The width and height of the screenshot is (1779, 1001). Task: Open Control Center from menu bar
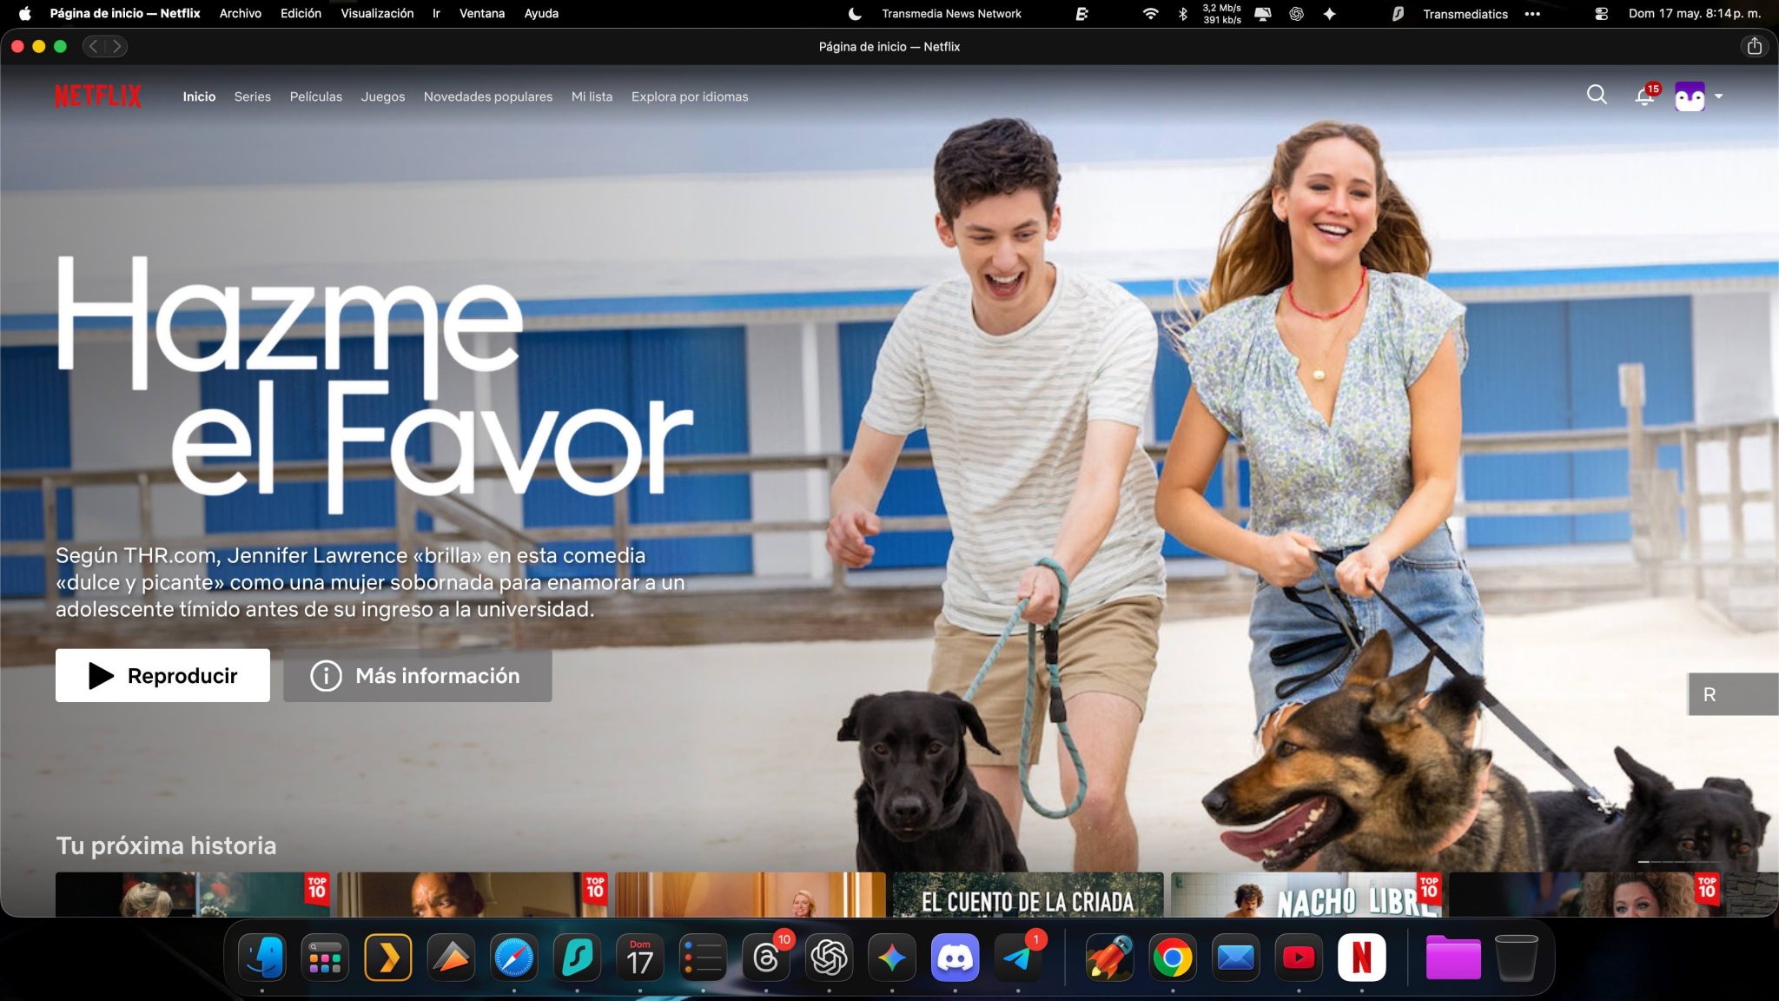point(1601,13)
